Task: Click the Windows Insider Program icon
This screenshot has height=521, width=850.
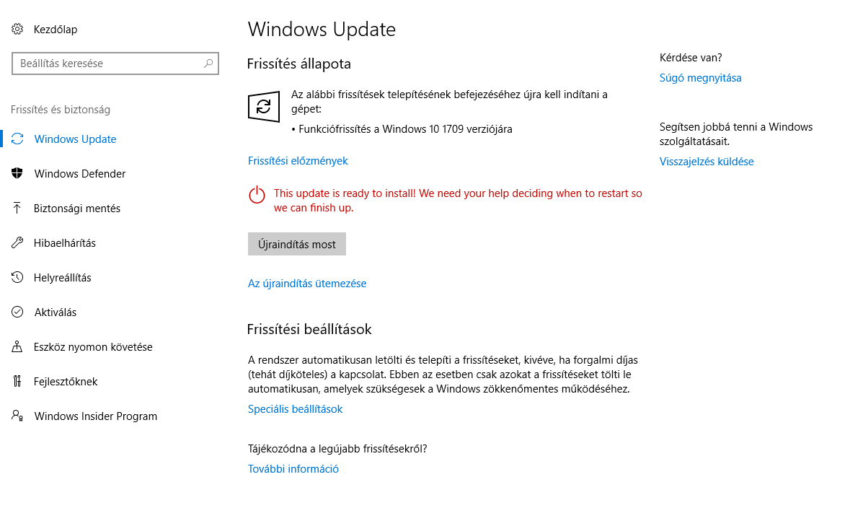Action: tap(17, 416)
